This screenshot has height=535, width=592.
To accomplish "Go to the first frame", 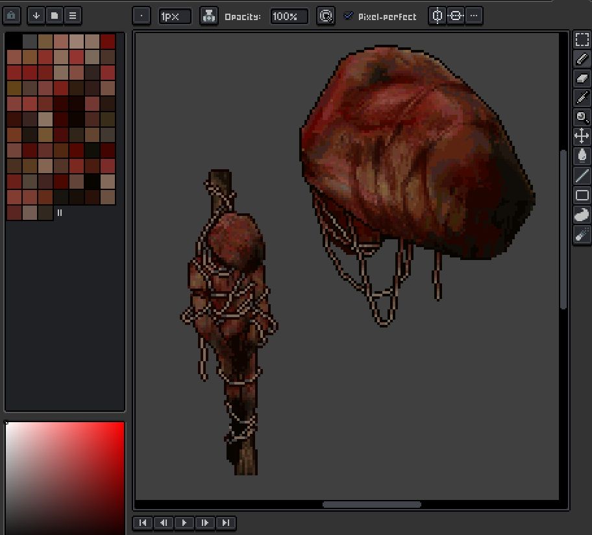I will click(143, 523).
